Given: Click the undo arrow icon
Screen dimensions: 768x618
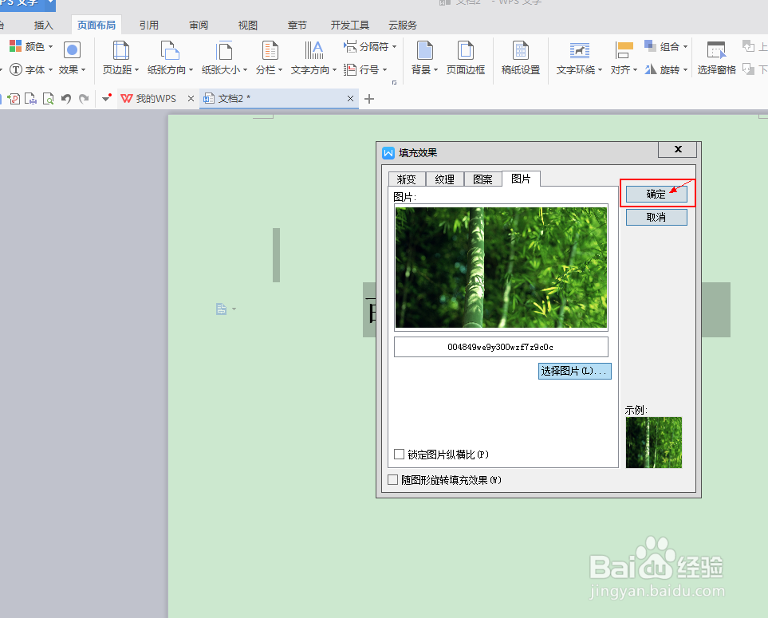Looking at the screenshot, I should [x=64, y=98].
